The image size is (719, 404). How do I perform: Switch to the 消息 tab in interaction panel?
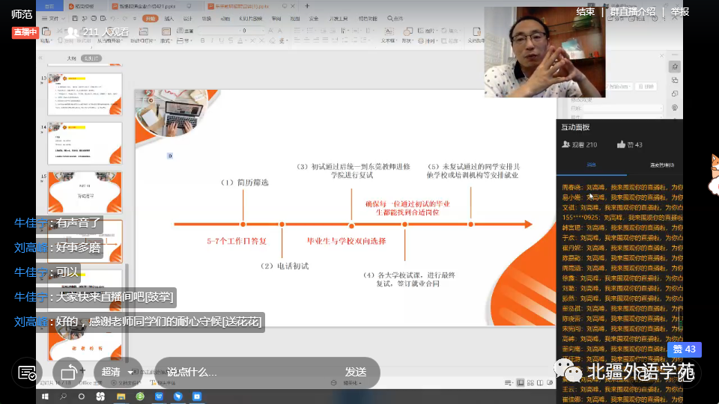click(591, 165)
